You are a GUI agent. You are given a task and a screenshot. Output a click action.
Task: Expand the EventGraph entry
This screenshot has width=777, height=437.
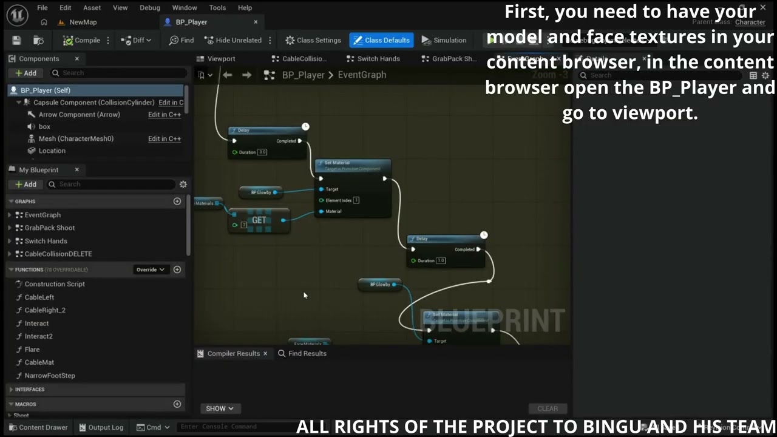click(10, 215)
